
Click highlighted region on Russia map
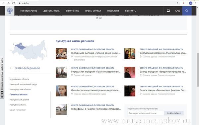tap(20, 46)
